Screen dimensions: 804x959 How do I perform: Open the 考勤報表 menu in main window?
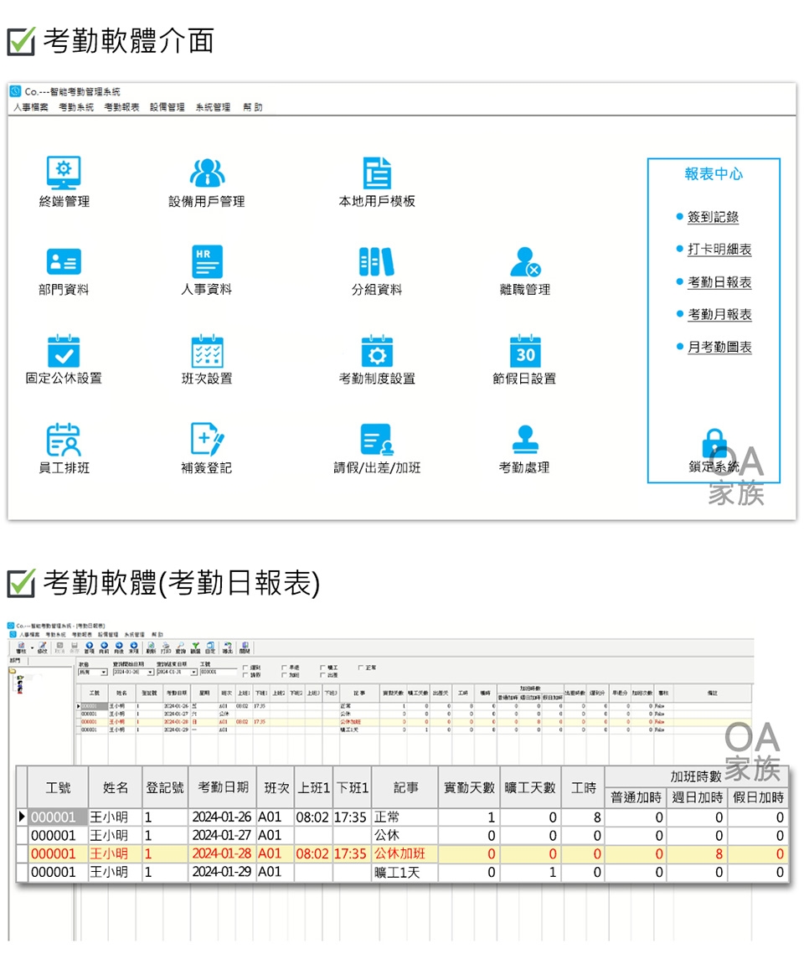pyautogui.click(x=121, y=107)
